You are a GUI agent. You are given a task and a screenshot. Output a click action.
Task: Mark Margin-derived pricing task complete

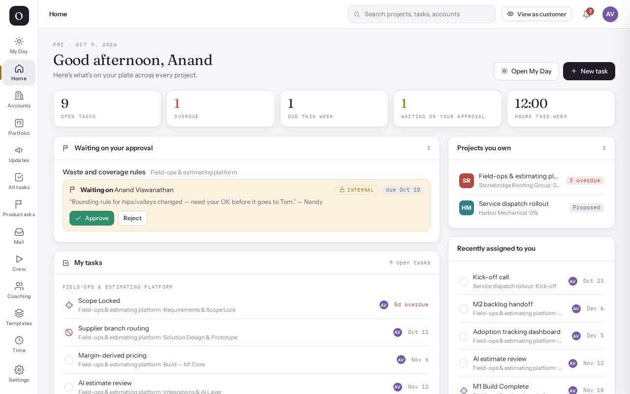click(69, 360)
